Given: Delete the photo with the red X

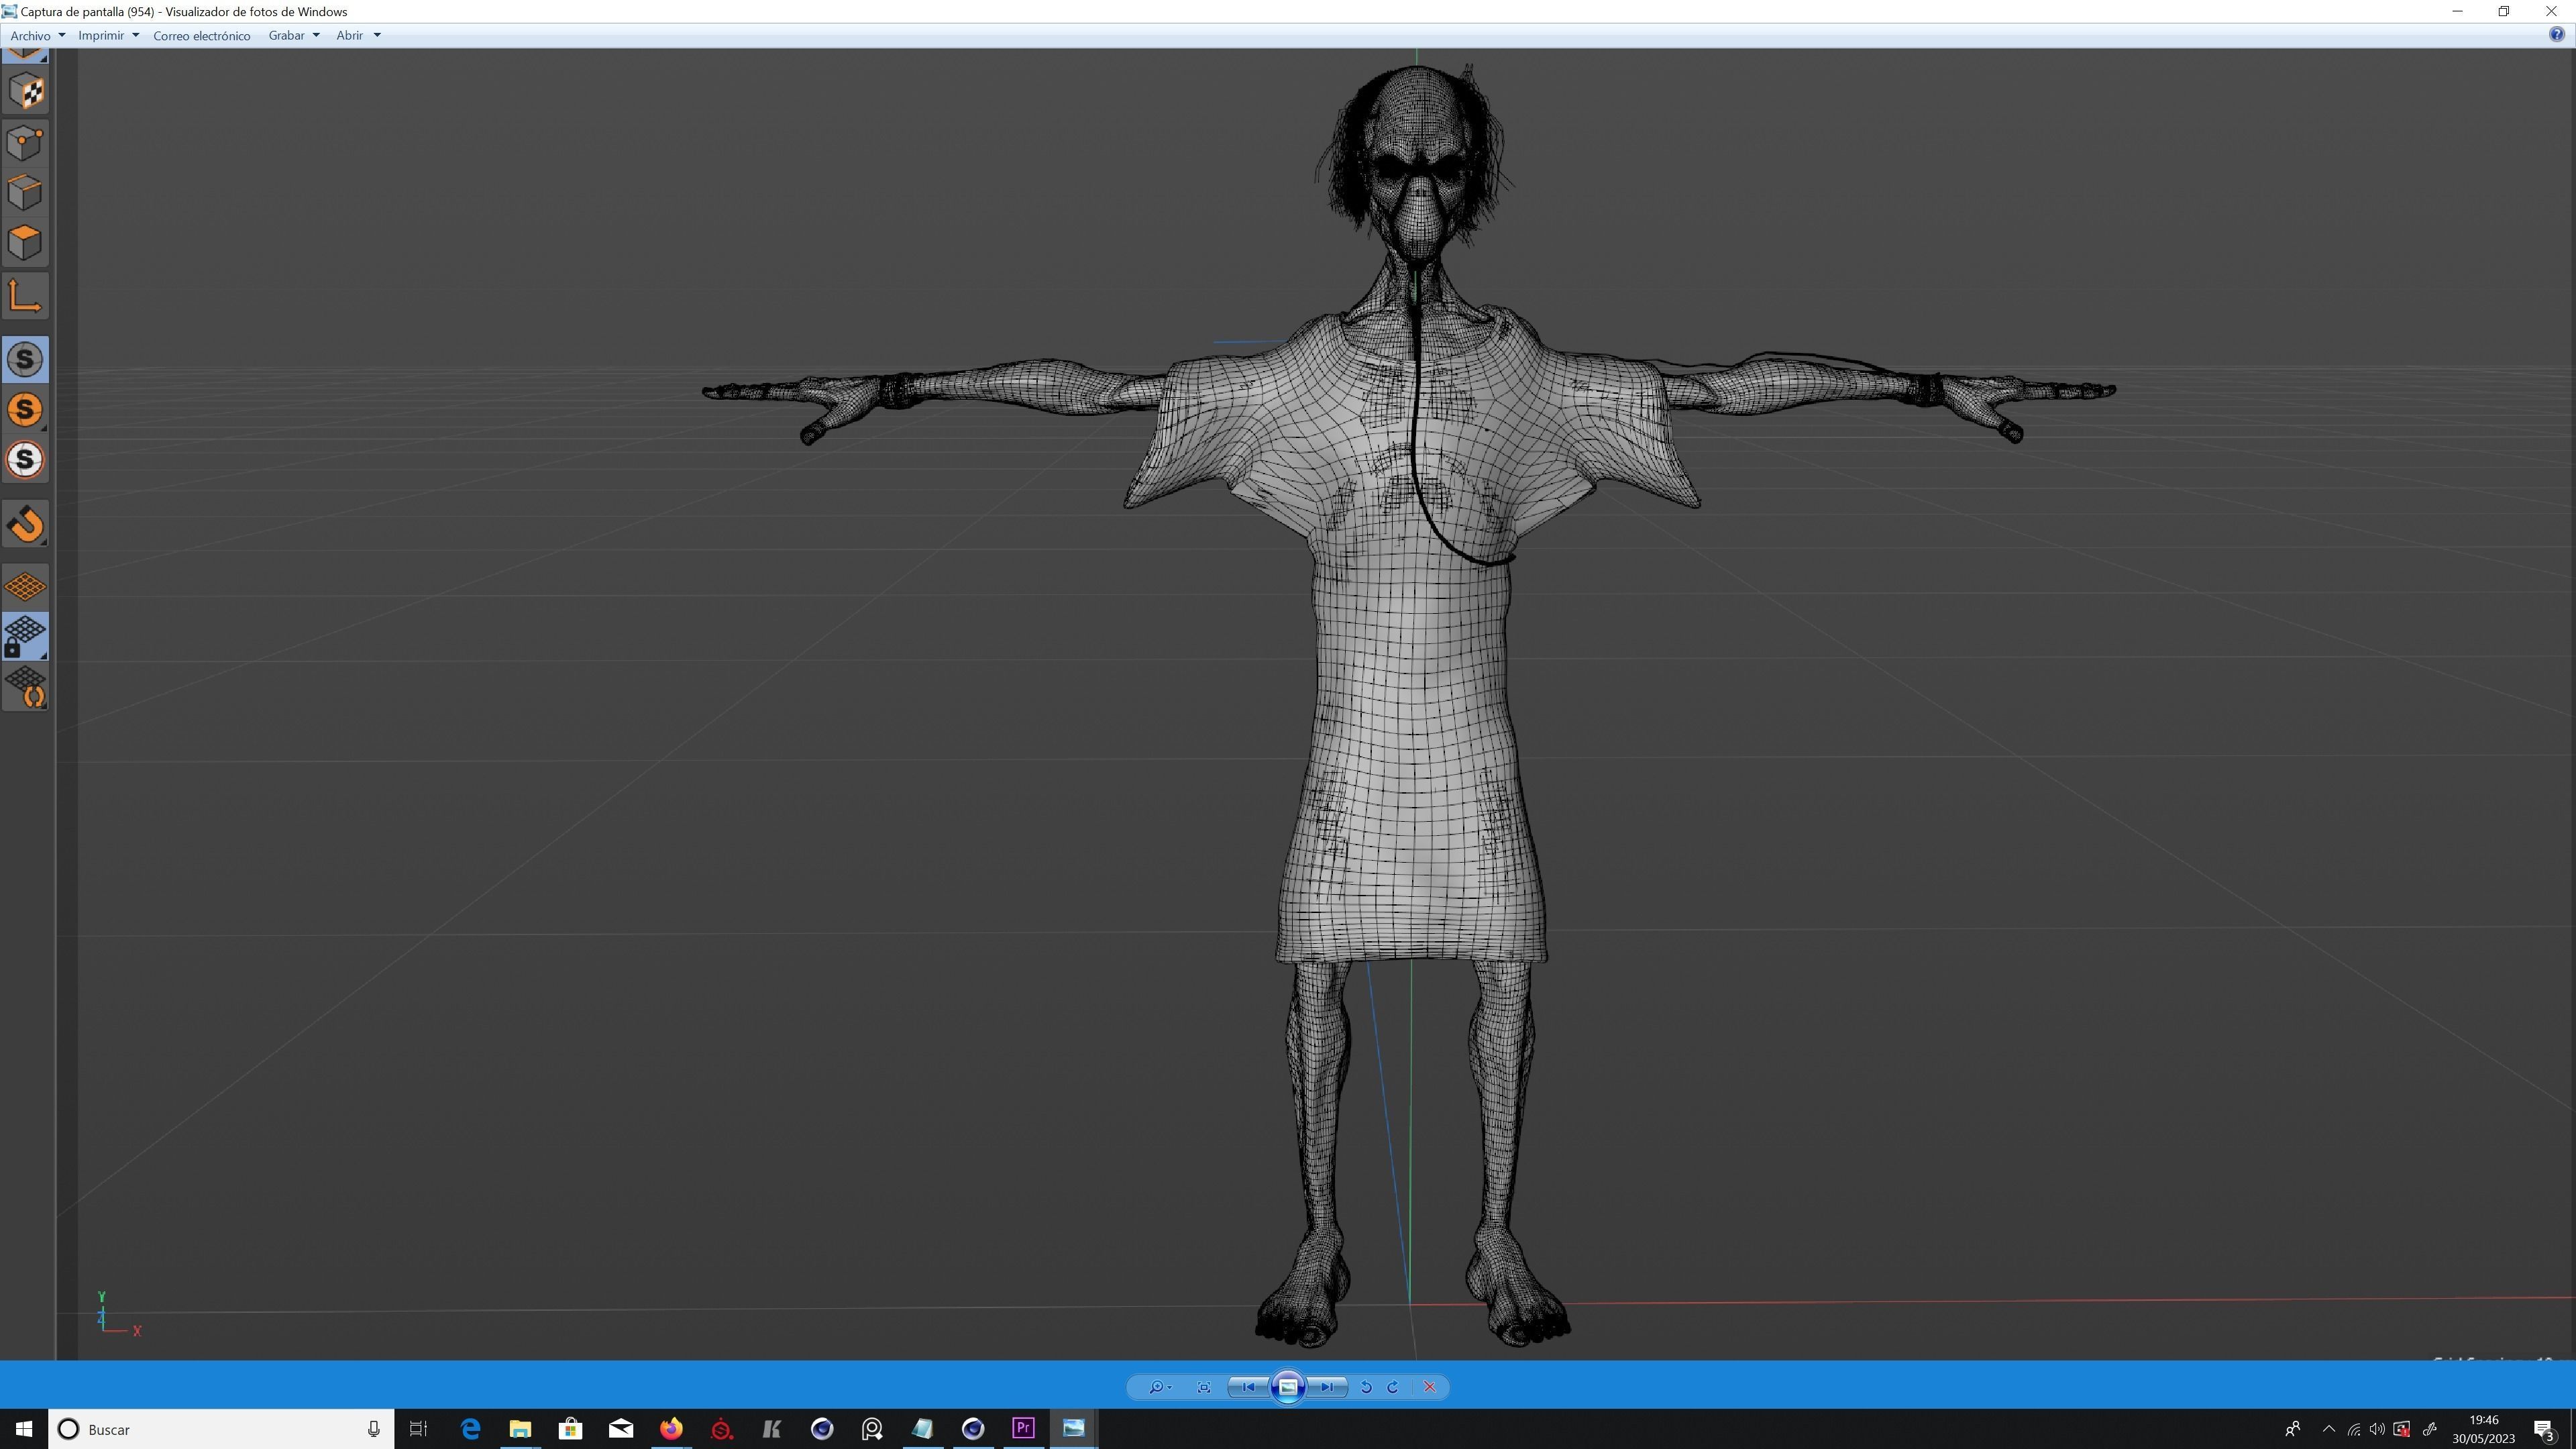Looking at the screenshot, I should [1430, 1387].
